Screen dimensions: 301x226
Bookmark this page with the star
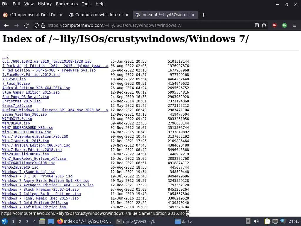point(264,25)
